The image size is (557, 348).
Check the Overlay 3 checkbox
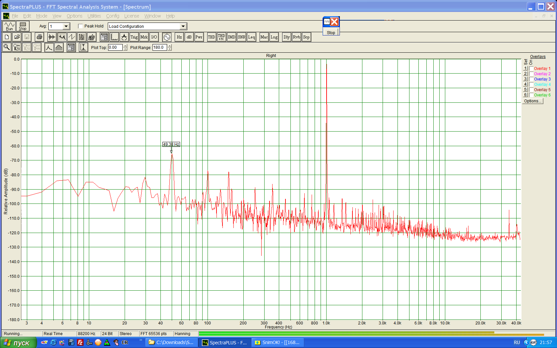531,79
